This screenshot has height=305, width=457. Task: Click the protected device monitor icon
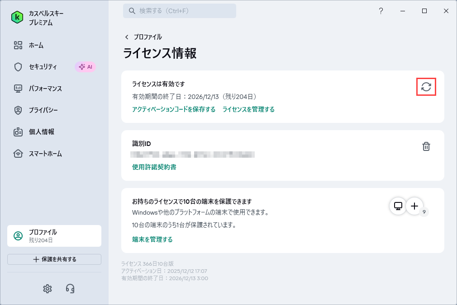[398, 206]
